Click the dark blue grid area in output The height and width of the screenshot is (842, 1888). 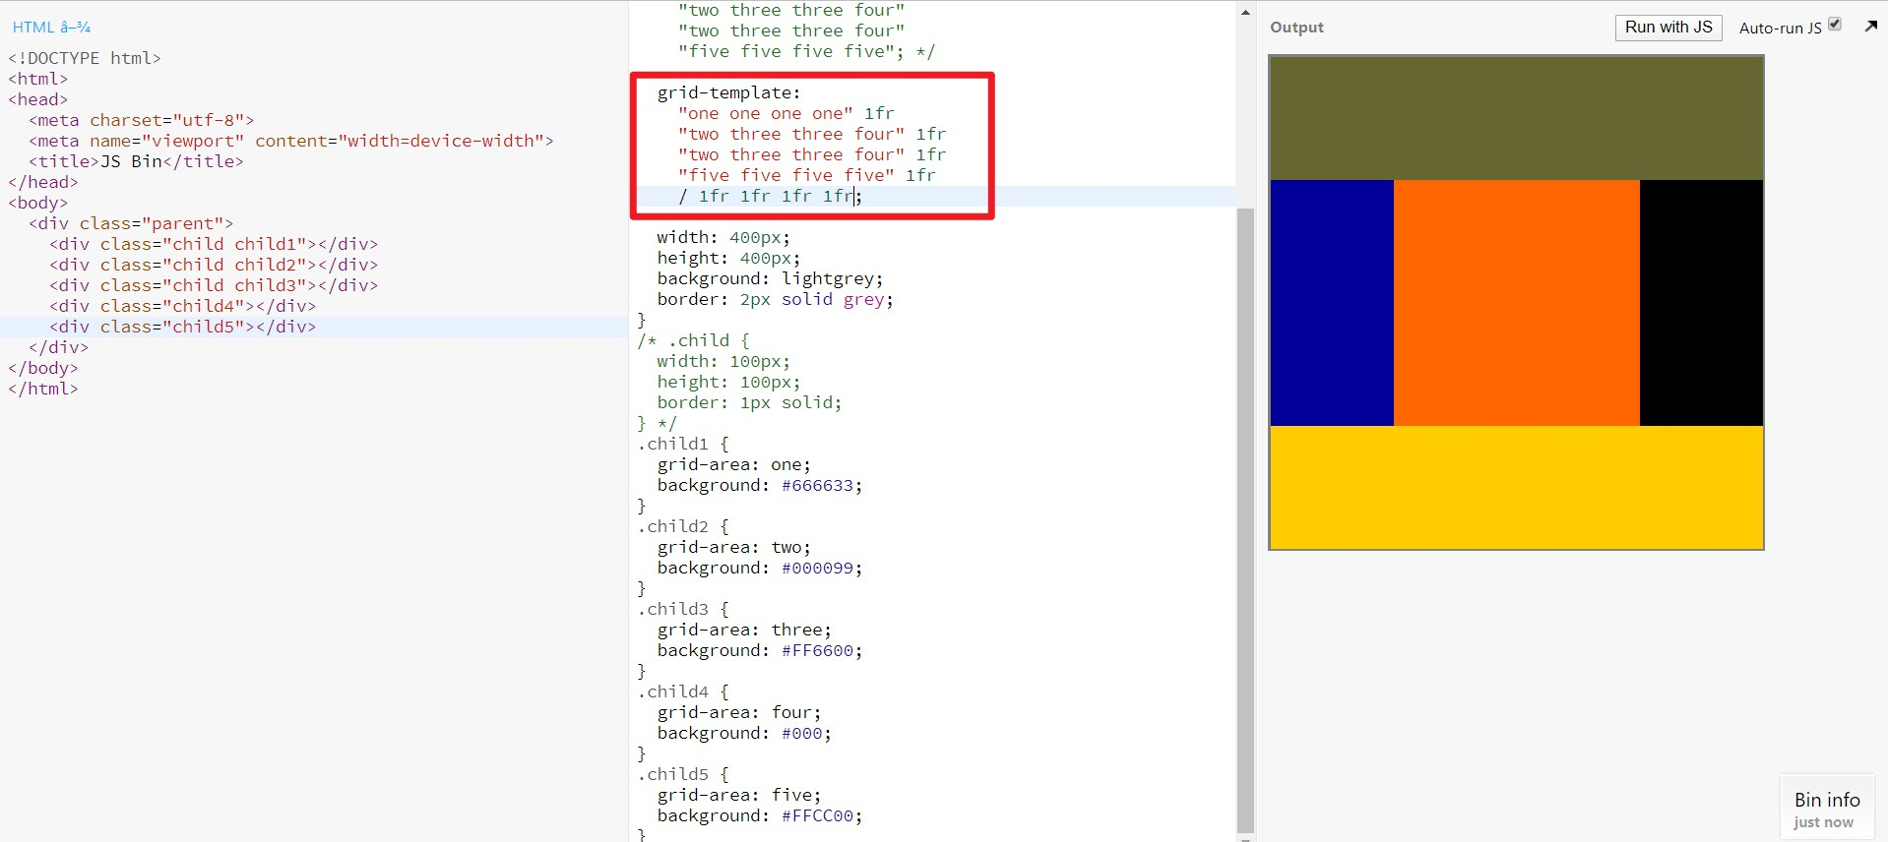[1332, 303]
